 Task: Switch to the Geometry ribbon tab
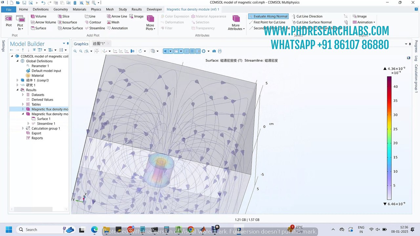(x=61, y=10)
